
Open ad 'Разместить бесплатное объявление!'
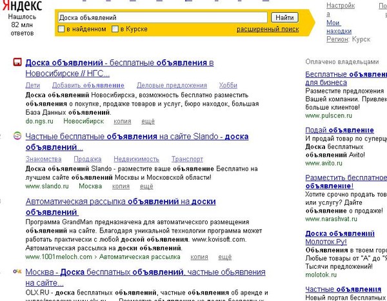(346, 182)
